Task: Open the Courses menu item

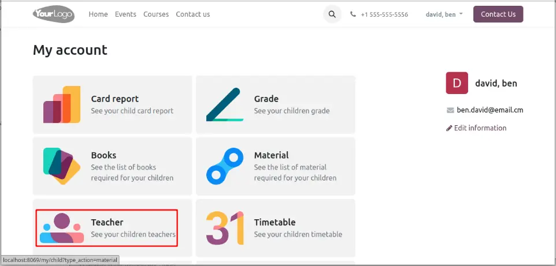Action: click(156, 14)
